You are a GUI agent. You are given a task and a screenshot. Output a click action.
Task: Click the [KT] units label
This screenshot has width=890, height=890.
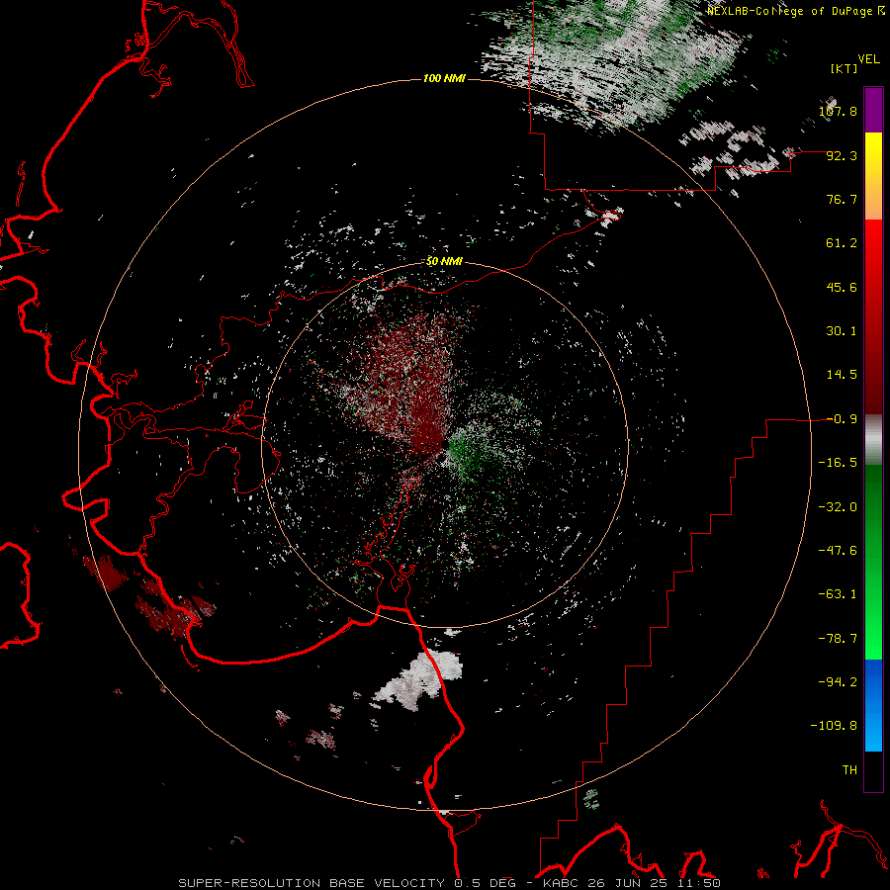coord(844,68)
